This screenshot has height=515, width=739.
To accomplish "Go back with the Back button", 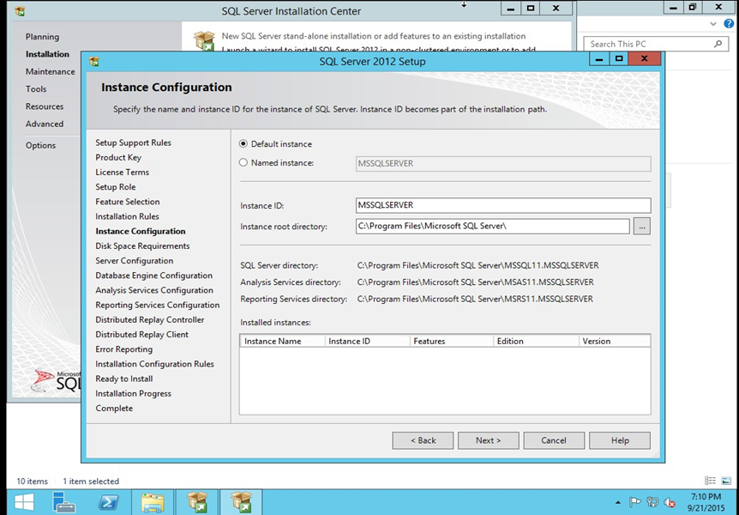I will coord(423,440).
